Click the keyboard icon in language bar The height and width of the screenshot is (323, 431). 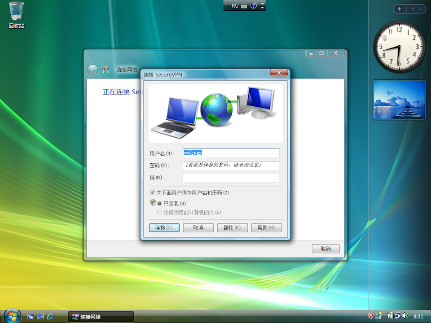tap(244, 6)
